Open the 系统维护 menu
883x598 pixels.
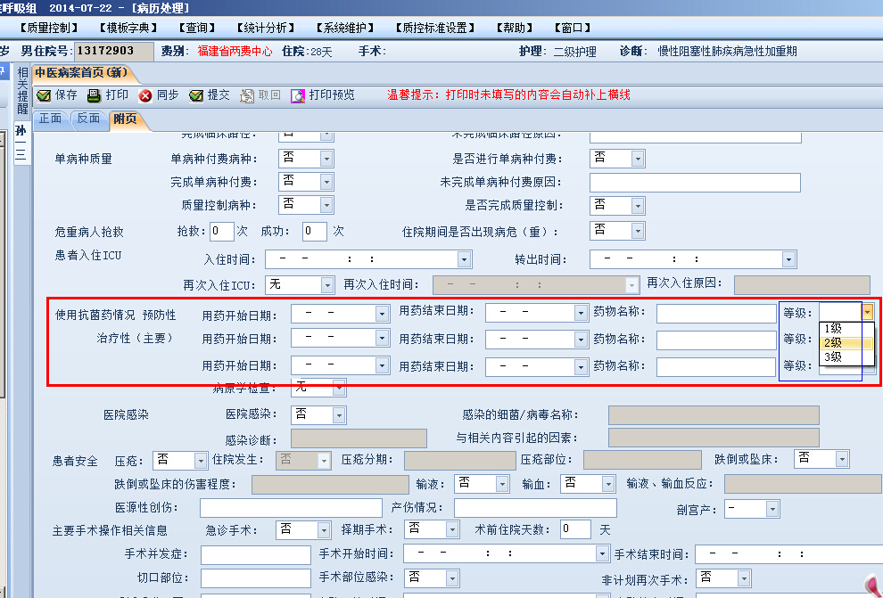coord(345,29)
